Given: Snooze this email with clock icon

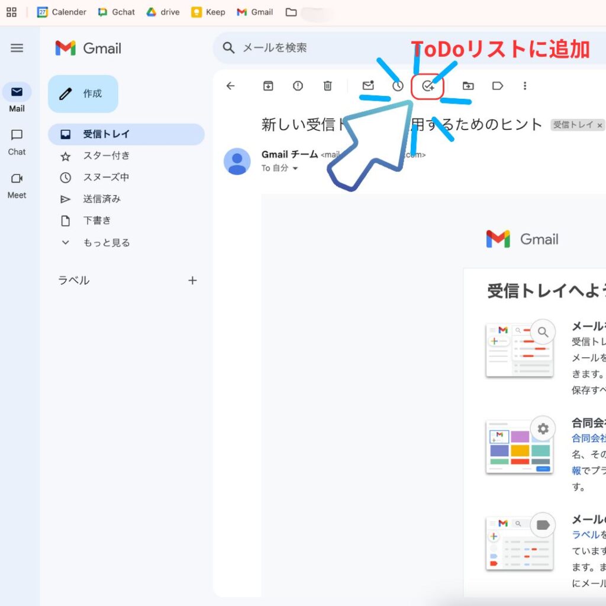Looking at the screenshot, I should 398,86.
